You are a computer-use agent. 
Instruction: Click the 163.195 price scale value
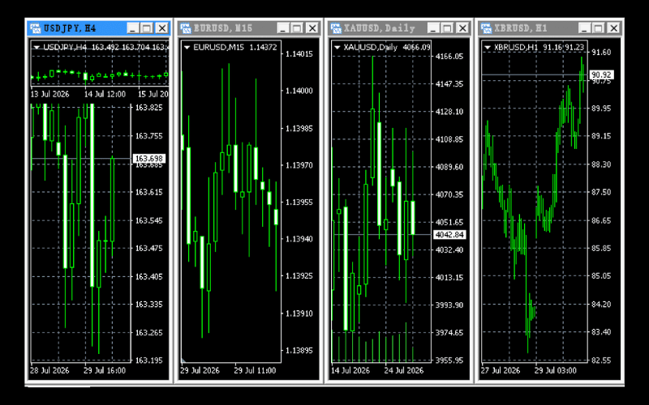[149, 360]
